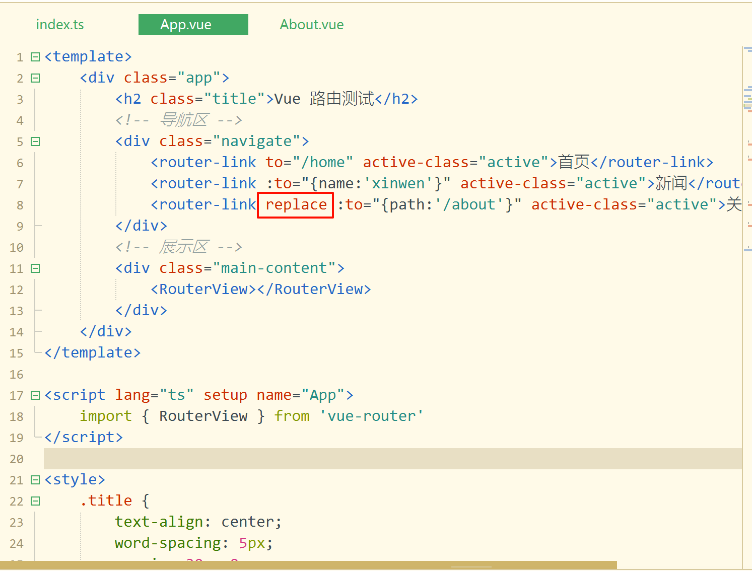752x571 pixels.
Task: Fold the main-content div on line 11
Action: coord(35,268)
